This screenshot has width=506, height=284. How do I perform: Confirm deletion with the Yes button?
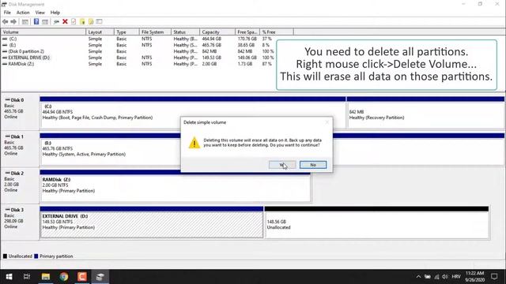[282, 165]
